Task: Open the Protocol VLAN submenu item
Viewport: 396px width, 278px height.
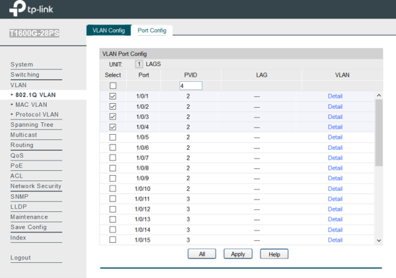Action: click(x=36, y=114)
